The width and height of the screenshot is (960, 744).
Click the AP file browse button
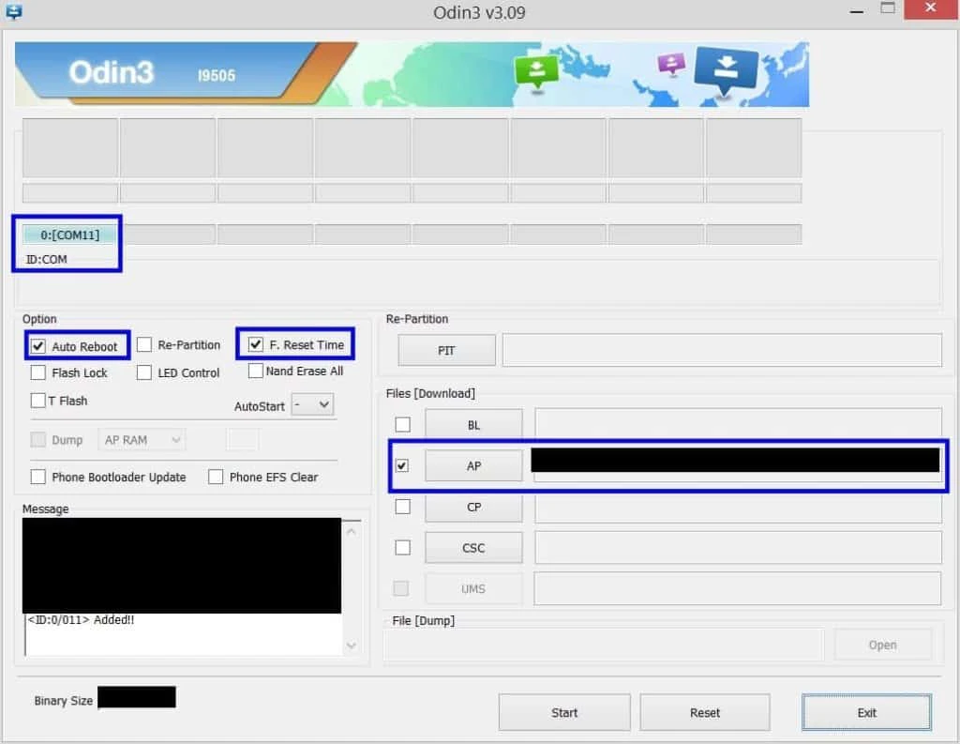point(473,465)
